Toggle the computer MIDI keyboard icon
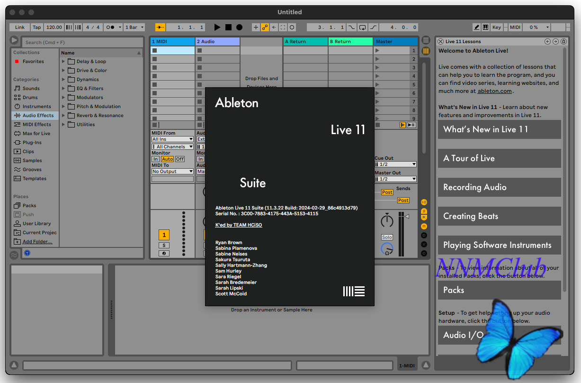Image resolution: width=581 pixels, height=383 pixels. (486, 27)
